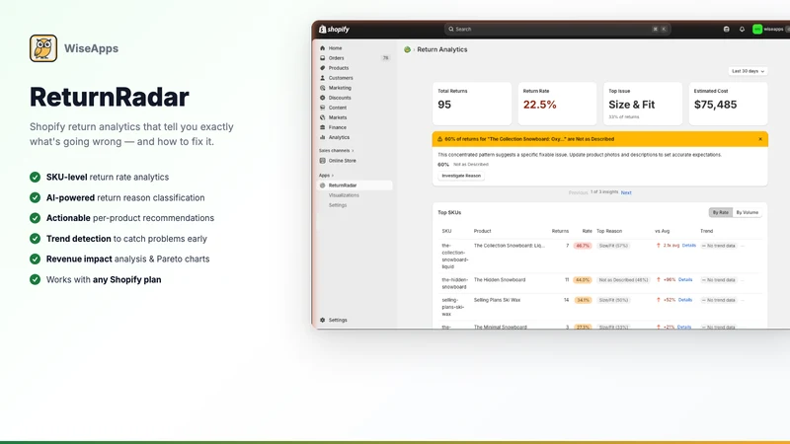Click the Rate column header

tap(587, 231)
